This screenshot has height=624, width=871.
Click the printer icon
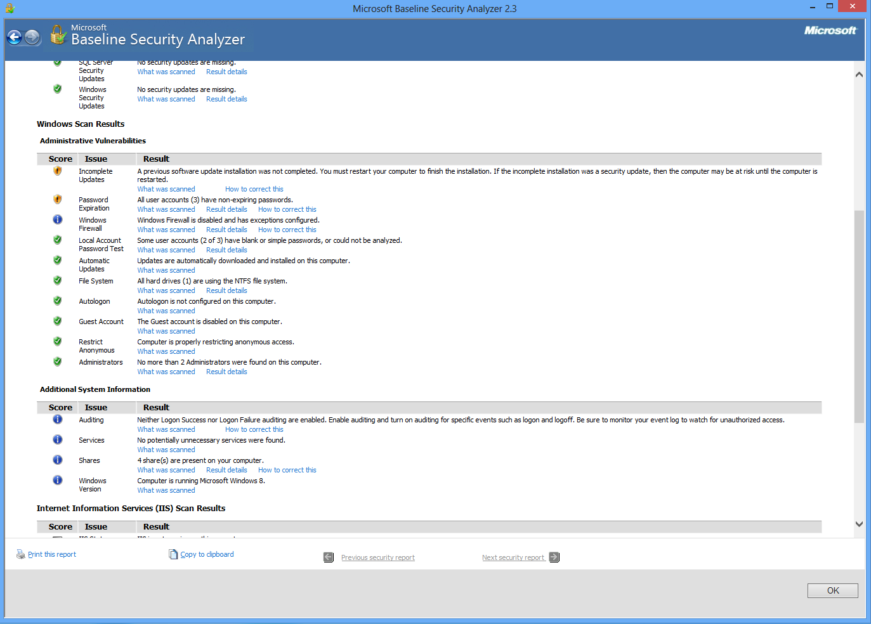[x=21, y=554]
